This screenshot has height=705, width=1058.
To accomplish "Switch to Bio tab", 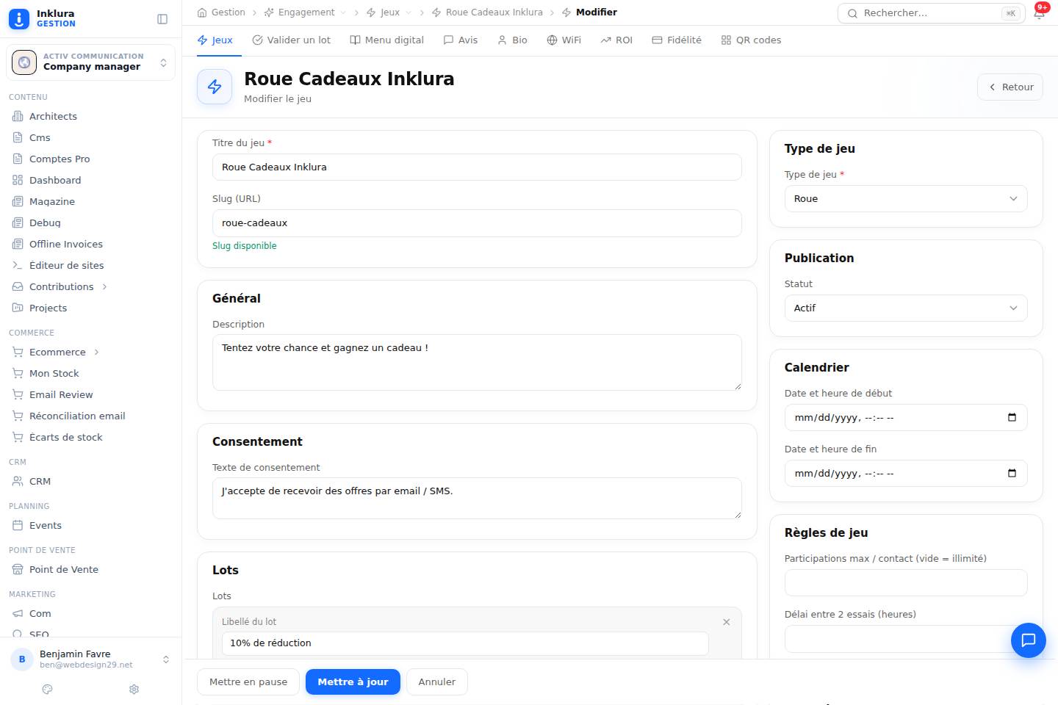I will coord(512,40).
